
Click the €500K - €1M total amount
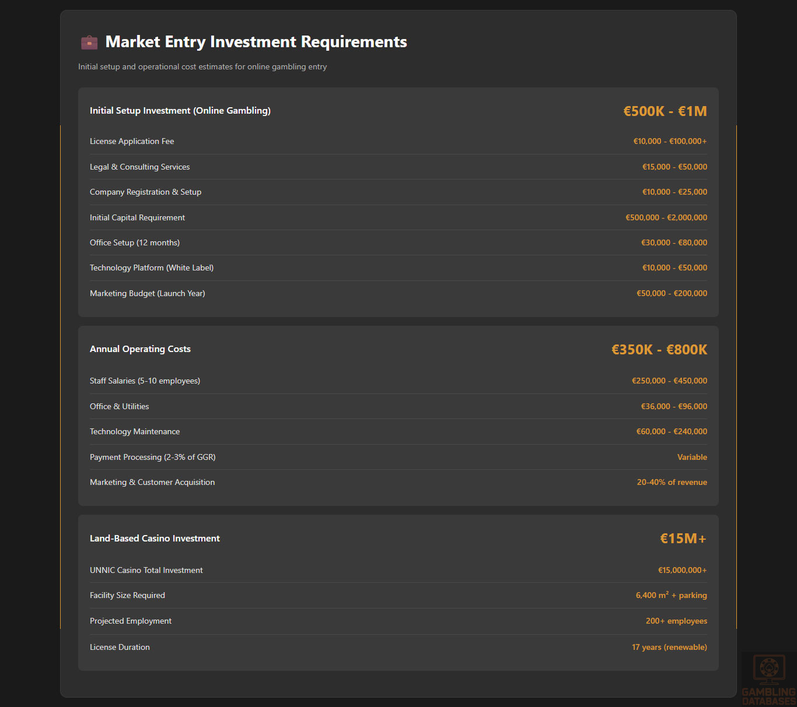pyautogui.click(x=665, y=111)
